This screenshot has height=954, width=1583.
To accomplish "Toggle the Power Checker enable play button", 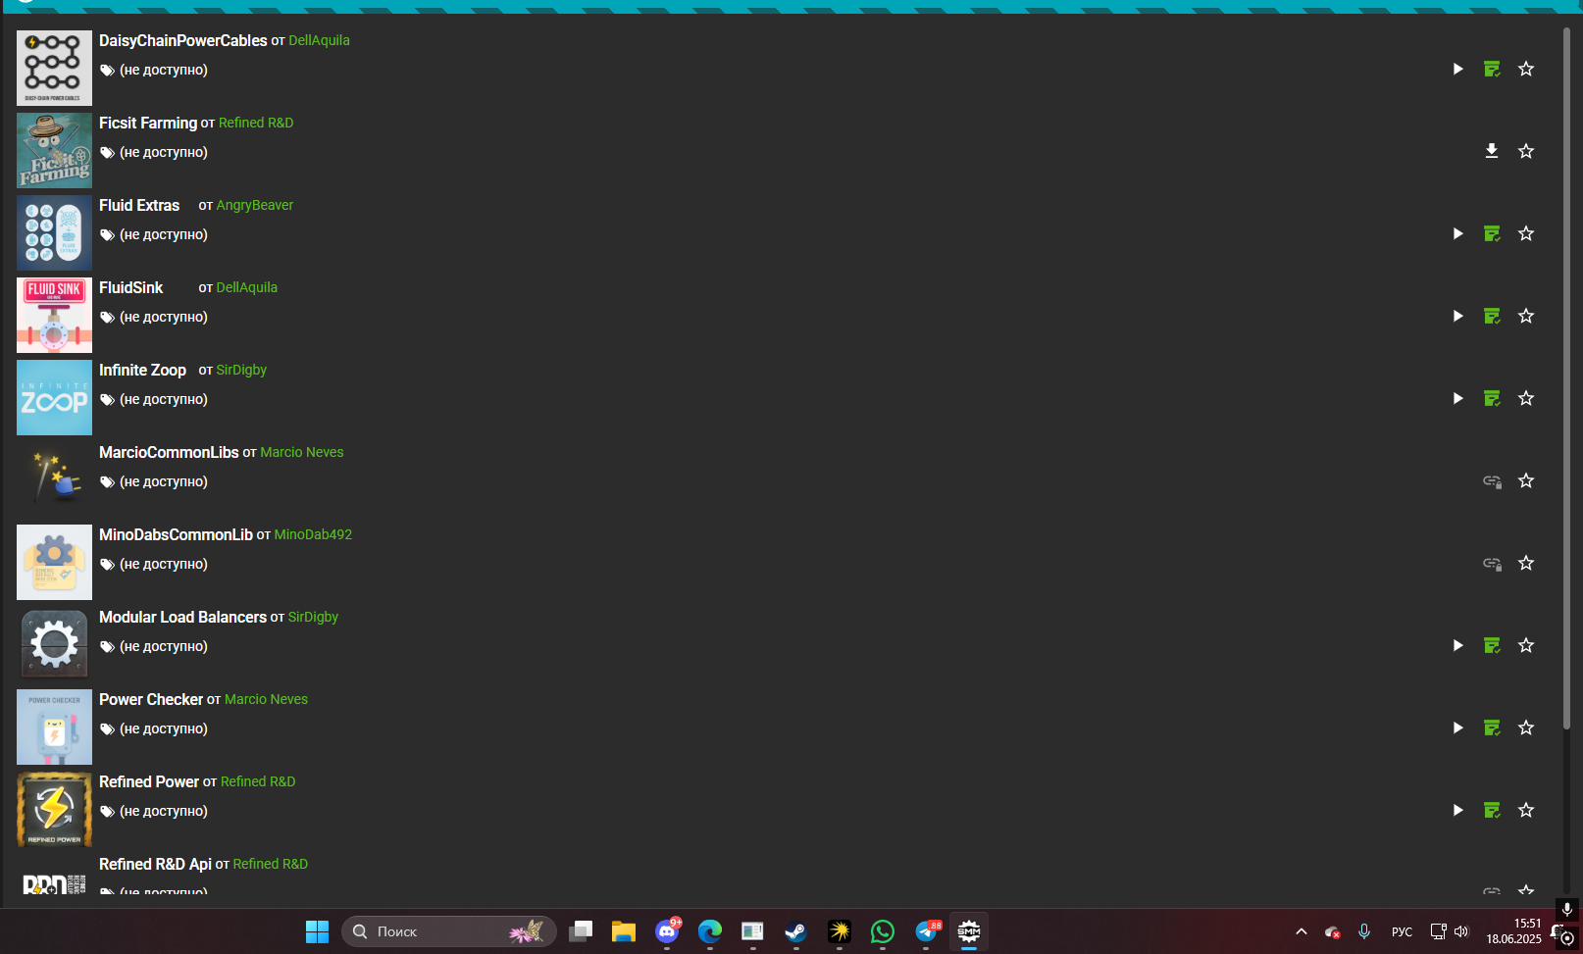I will (1457, 728).
